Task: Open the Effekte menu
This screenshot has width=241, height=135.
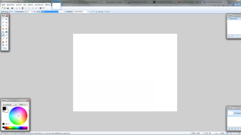Action: [47, 5]
